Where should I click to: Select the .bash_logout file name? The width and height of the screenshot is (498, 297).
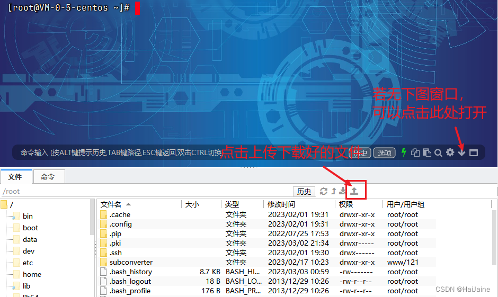coord(130,281)
